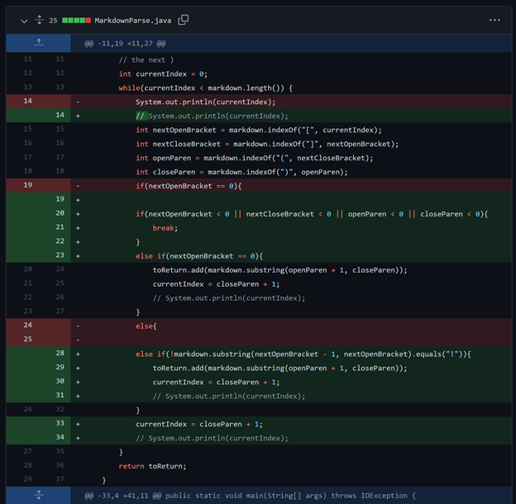Screen dimensions: 516x504
Task: Select deleted line number 14
Action: [27, 101]
